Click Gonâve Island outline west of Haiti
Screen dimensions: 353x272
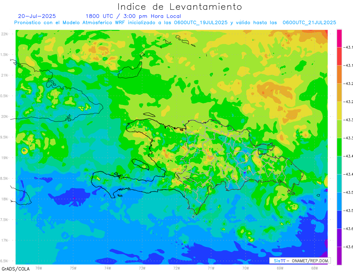pos(140,164)
